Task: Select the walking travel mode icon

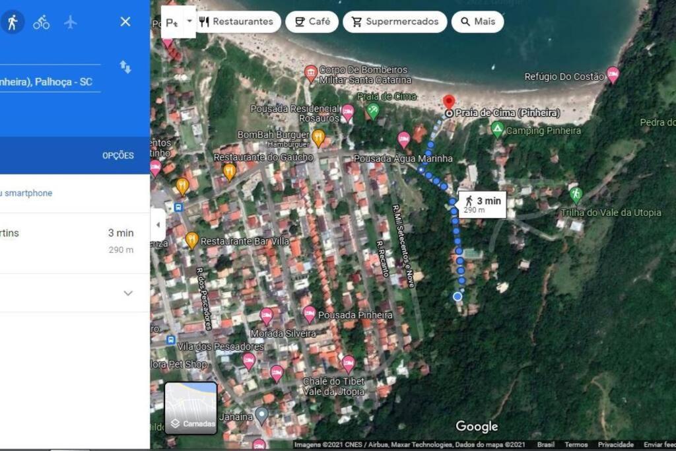Action: [12, 22]
